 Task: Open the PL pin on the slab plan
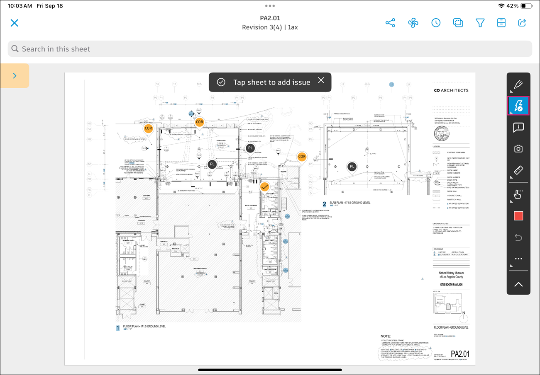[352, 167]
